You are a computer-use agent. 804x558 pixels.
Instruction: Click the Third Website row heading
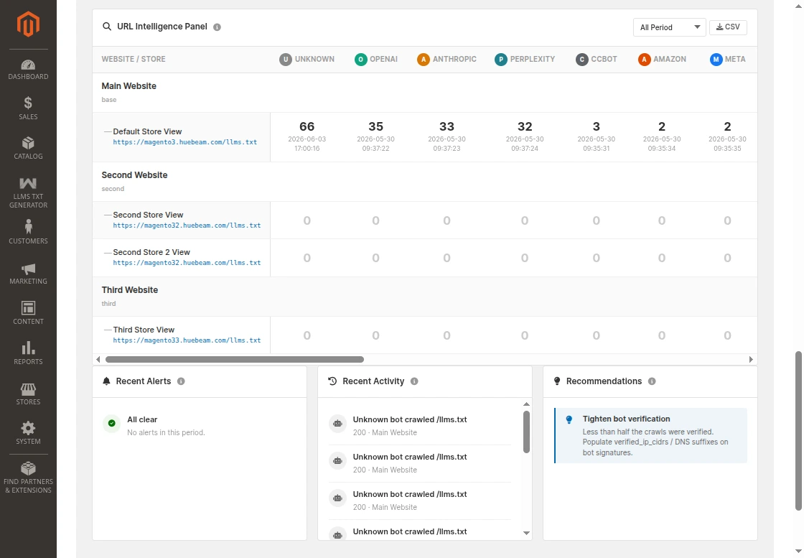pos(130,290)
